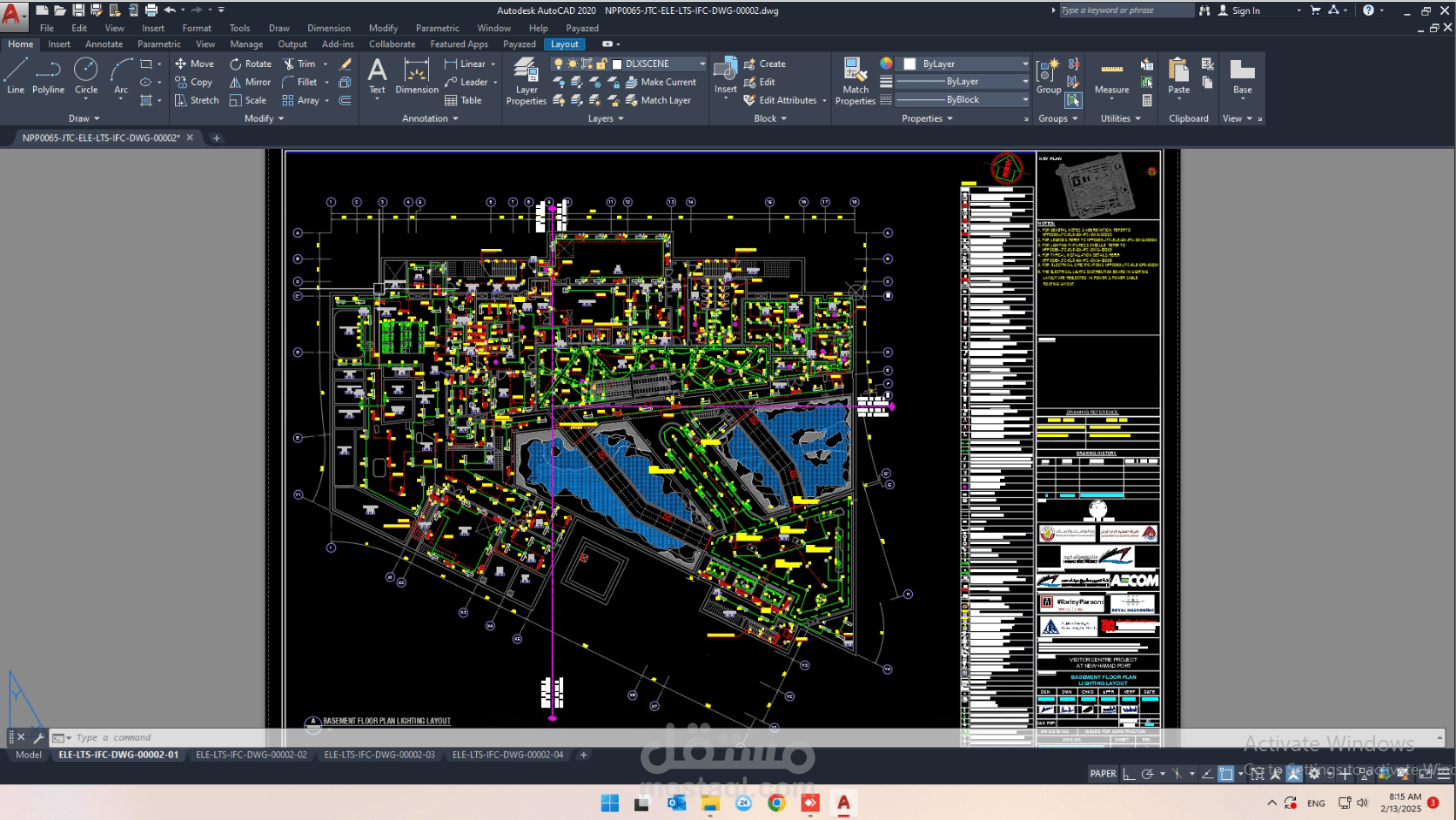The image size is (1456, 820).
Task: Open the Format menu
Action: (x=197, y=28)
